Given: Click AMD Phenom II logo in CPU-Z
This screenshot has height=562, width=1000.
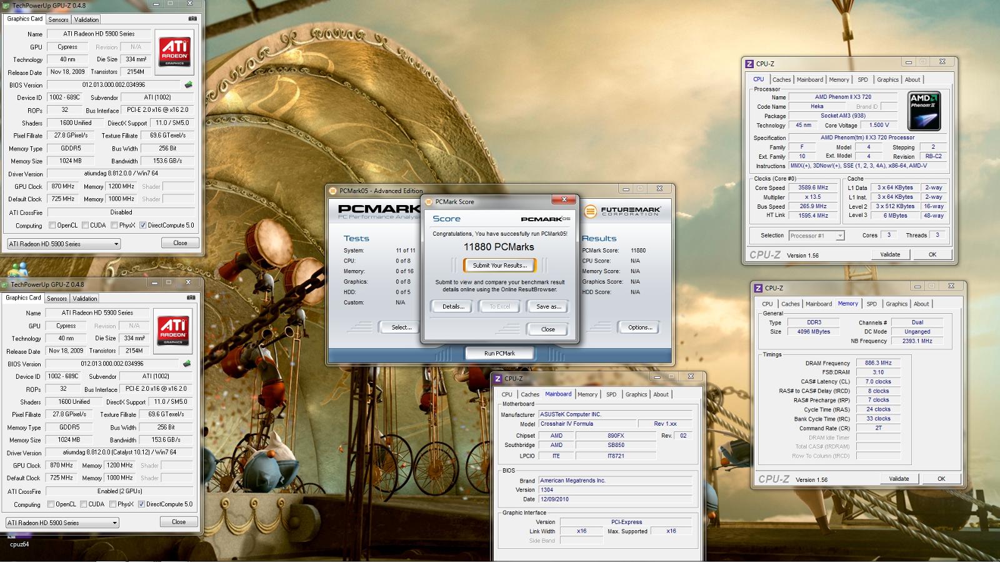Looking at the screenshot, I should click(924, 111).
